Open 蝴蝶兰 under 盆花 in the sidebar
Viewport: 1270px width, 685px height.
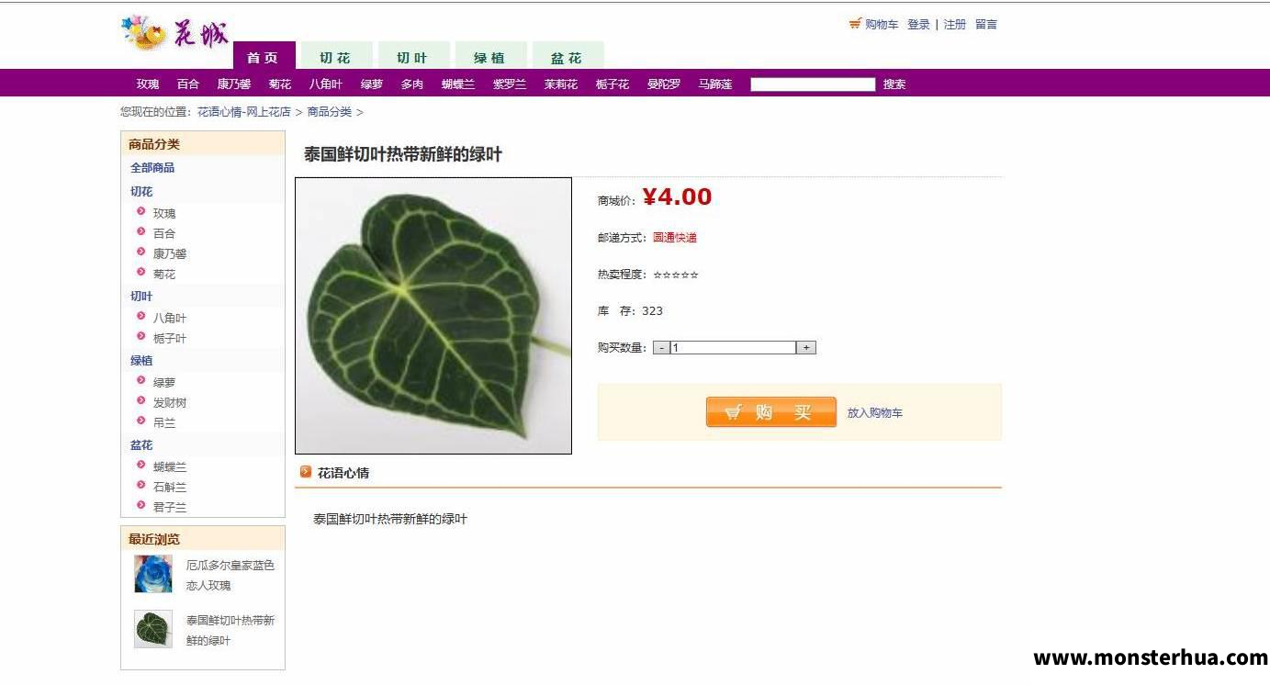[170, 466]
